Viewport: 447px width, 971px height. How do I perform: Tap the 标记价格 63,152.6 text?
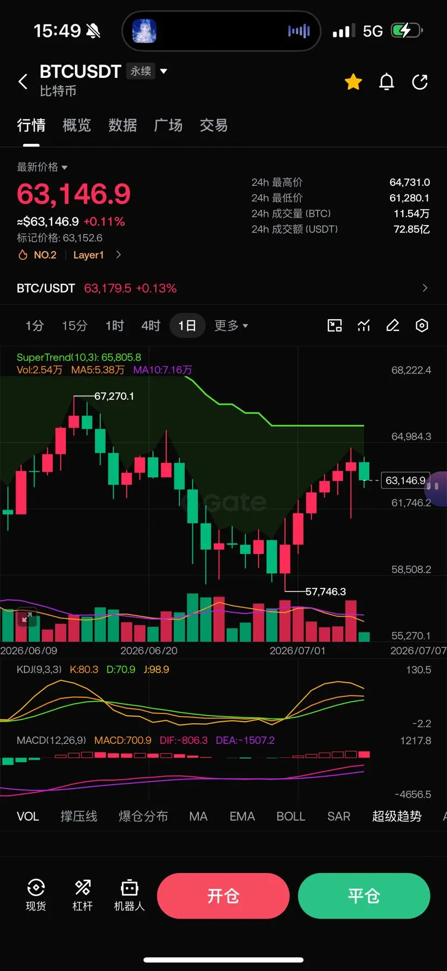(x=59, y=238)
